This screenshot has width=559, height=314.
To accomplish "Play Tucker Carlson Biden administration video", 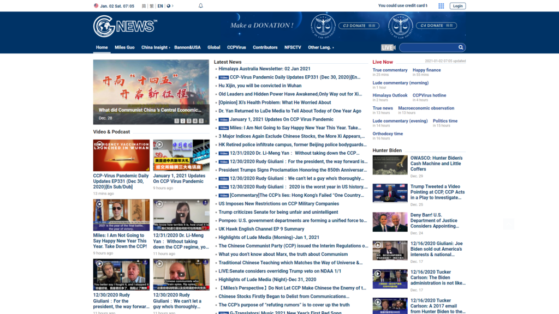I will [390, 279].
